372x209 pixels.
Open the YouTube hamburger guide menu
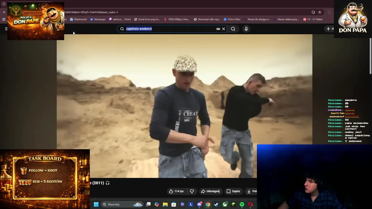(x=6, y=29)
